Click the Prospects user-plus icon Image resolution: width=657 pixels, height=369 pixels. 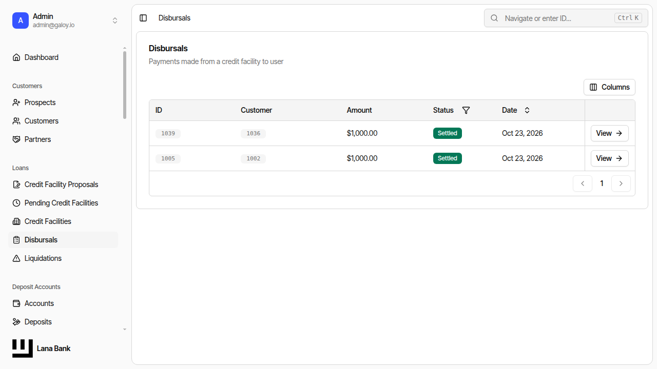click(16, 102)
